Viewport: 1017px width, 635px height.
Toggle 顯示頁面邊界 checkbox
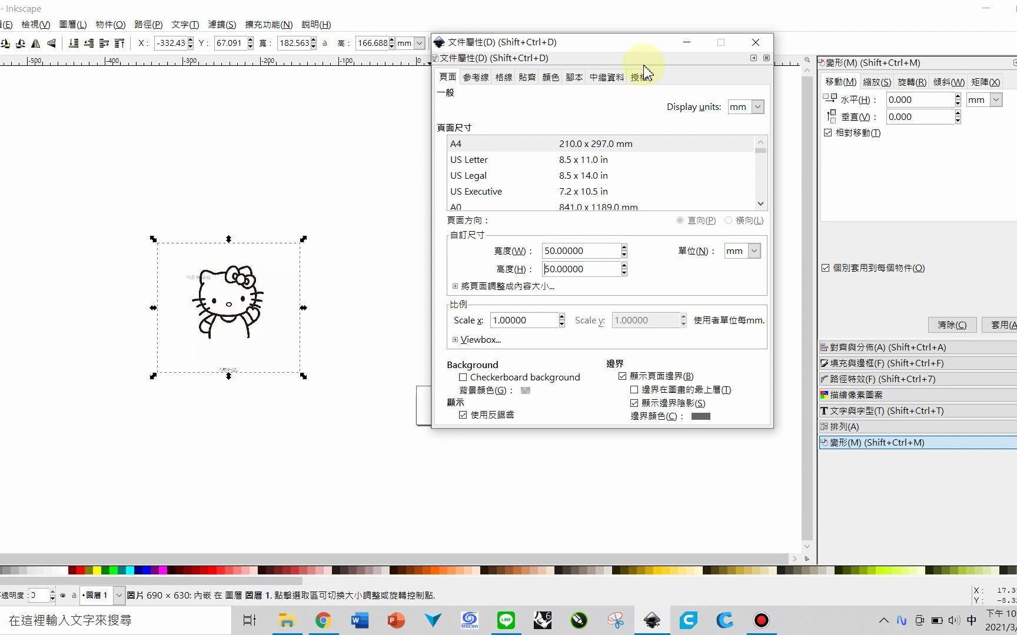coord(623,376)
